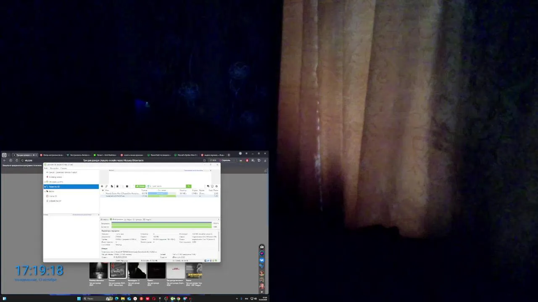
Task: Open uTorrent Preferences gear icon
Action: [x=217, y=186]
